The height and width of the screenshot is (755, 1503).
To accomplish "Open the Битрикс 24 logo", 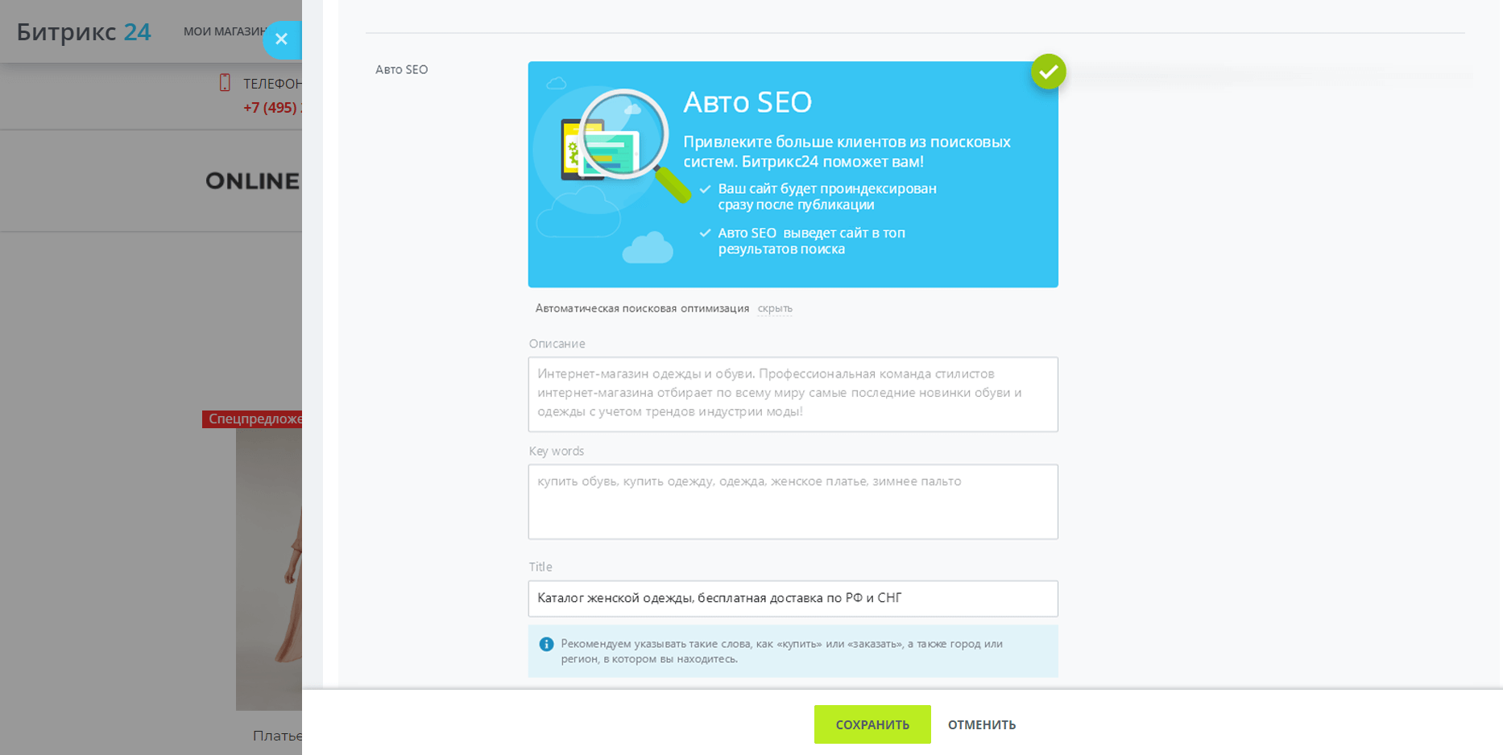I will 84,32.
